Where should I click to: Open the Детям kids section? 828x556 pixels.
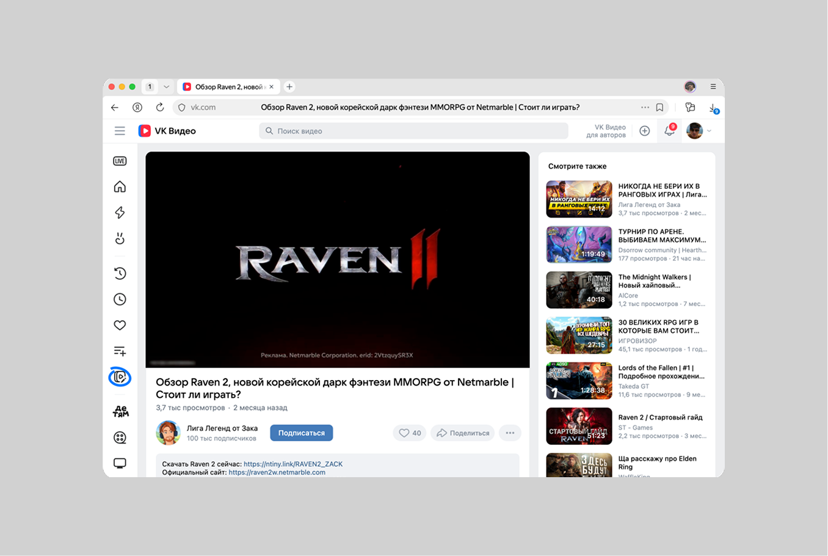[x=120, y=411]
